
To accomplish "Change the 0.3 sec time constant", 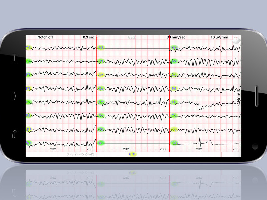I will click(89, 37).
